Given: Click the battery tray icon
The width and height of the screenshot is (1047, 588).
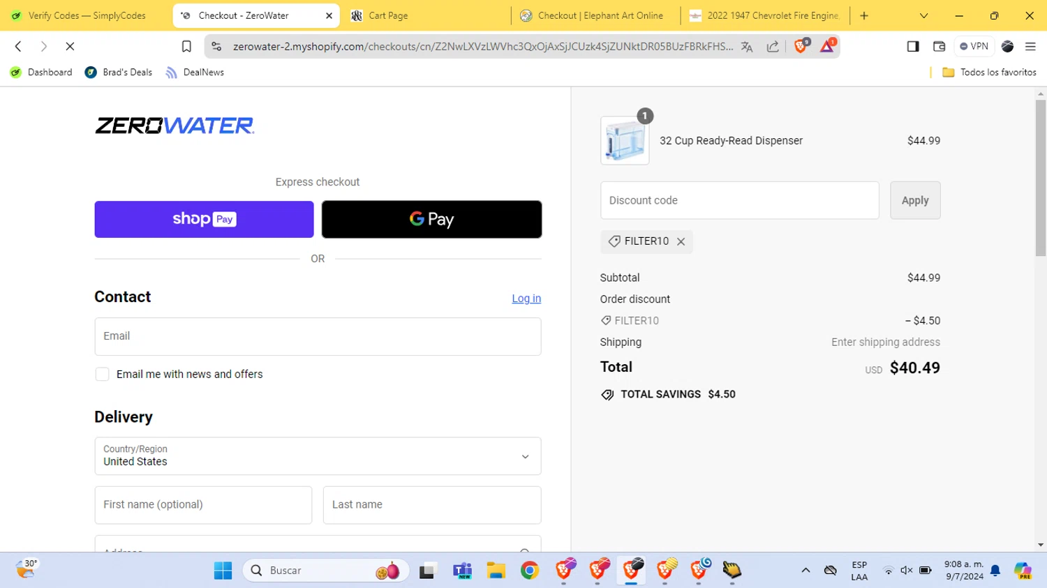Looking at the screenshot, I should (926, 571).
